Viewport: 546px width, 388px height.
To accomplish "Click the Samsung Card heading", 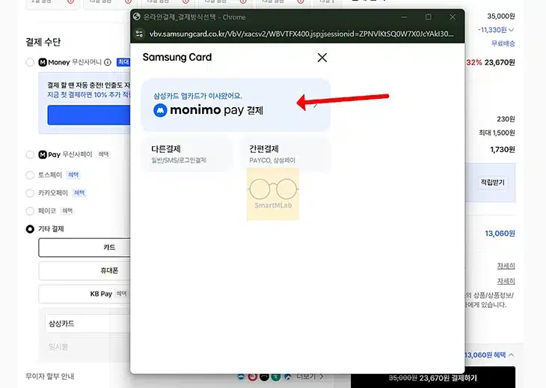I will coord(177,57).
